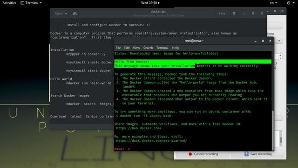298x168 pixels.
Task: Click the recorder window's scrollbar at right
Action: [281, 140]
